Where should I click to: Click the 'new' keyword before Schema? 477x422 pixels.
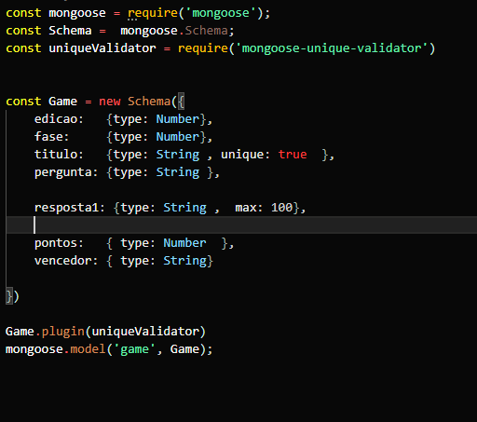click(x=109, y=102)
